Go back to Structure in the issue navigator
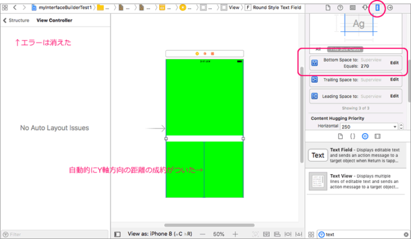 (x=16, y=20)
